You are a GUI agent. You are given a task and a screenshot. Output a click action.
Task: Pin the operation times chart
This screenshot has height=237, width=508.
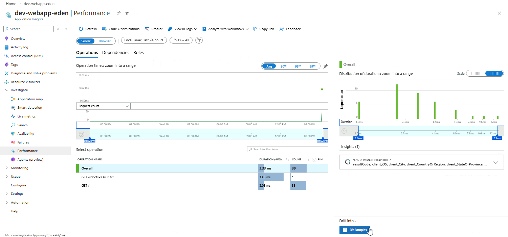pyautogui.click(x=326, y=66)
